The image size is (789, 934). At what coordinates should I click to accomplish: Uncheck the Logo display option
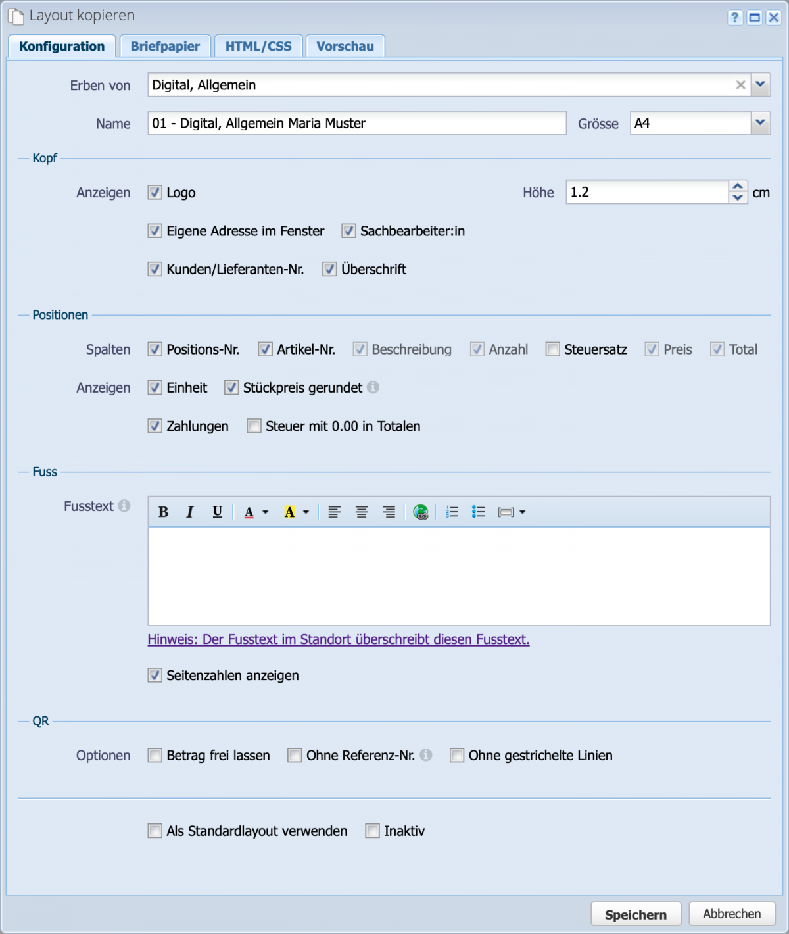(x=155, y=193)
